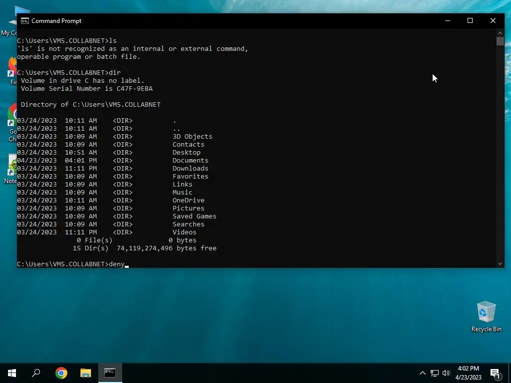The height and width of the screenshot is (383, 511).
Task: Open Command Prompt title bar system icon
Action: click(x=24, y=21)
